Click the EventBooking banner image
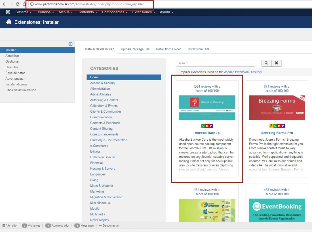The width and height of the screenshot is (312, 232). (x=277, y=210)
